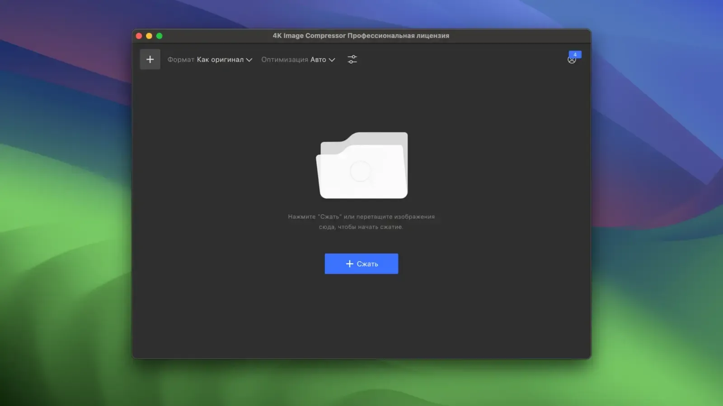Click the plus icon inside Сжать button
Screen dimensions: 723x406
(x=349, y=264)
